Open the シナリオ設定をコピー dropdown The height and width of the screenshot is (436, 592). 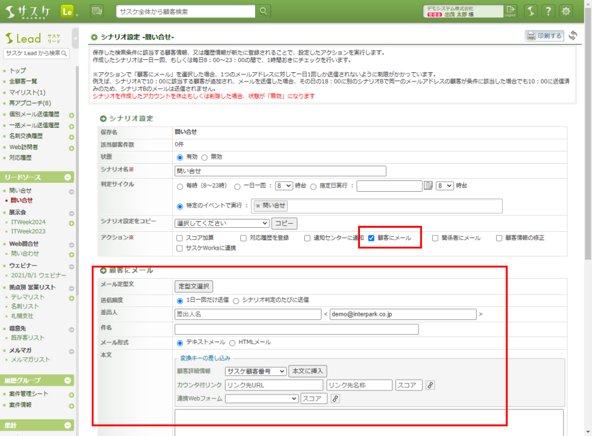222,224
